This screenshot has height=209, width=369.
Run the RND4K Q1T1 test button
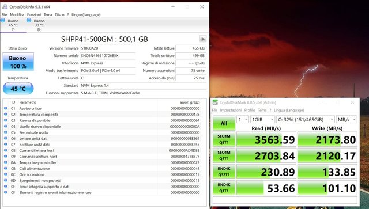tap(224, 188)
